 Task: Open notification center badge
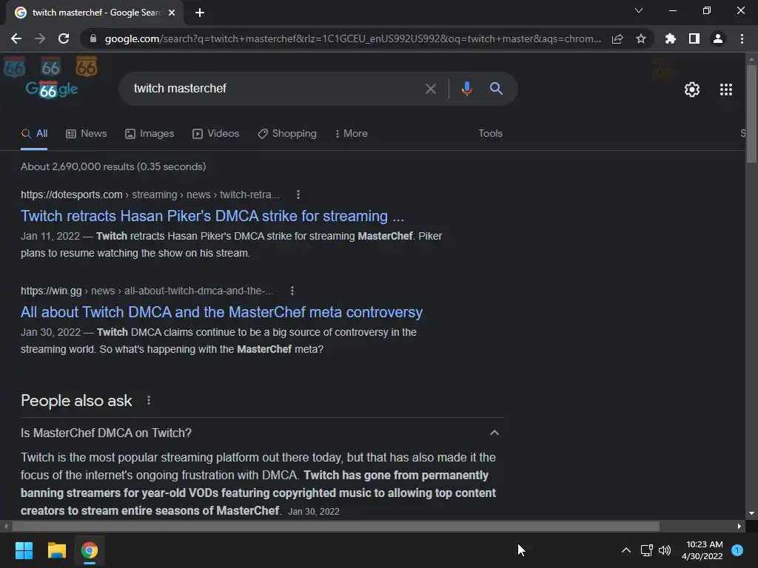tap(737, 550)
